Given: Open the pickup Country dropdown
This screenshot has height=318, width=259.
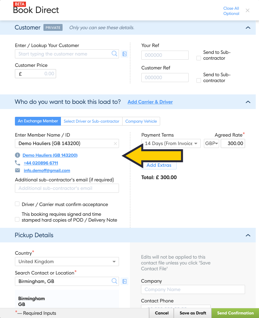Looking at the screenshot, I should click(67, 262).
